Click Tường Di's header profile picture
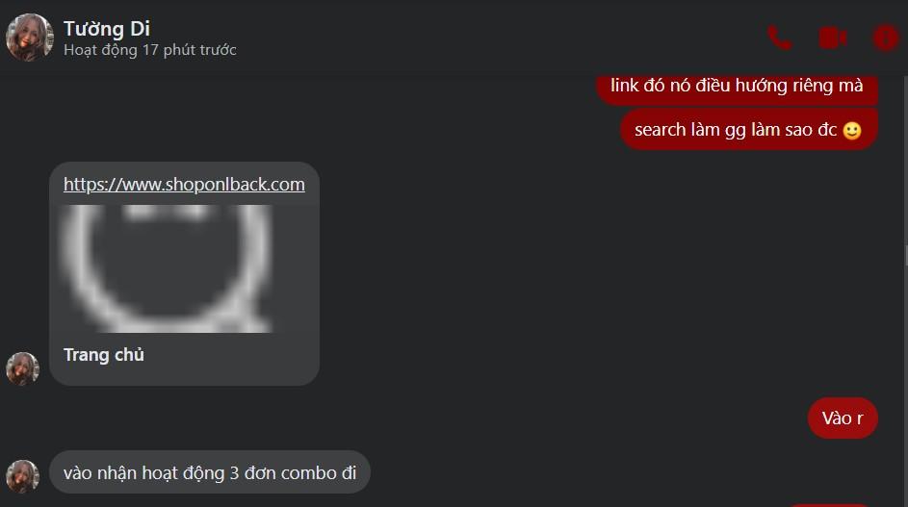The height and width of the screenshot is (507, 908). (x=30, y=38)
